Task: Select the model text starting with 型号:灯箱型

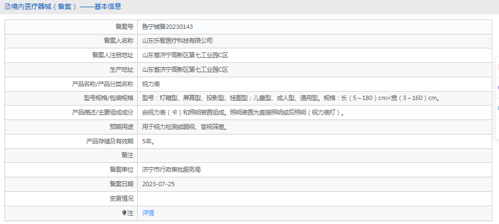Action: [x=291, y=98]
